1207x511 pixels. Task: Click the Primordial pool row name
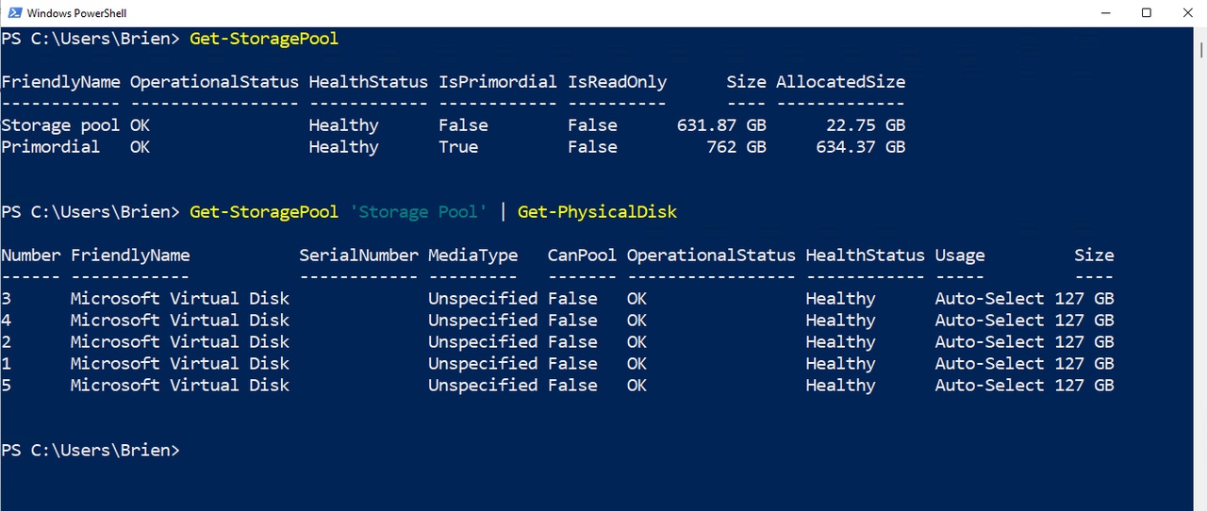pyautogui.click(x=50, y=147)
